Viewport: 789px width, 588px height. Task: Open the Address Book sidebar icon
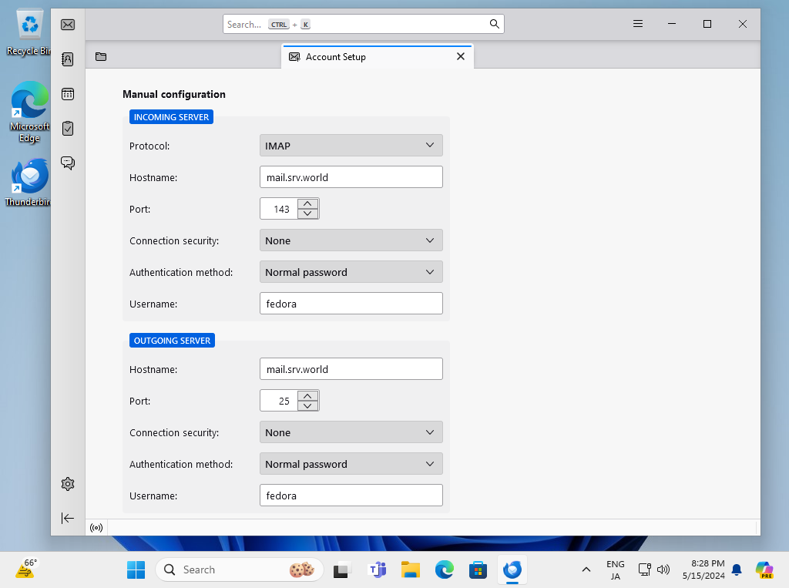[x=68, y=59]
